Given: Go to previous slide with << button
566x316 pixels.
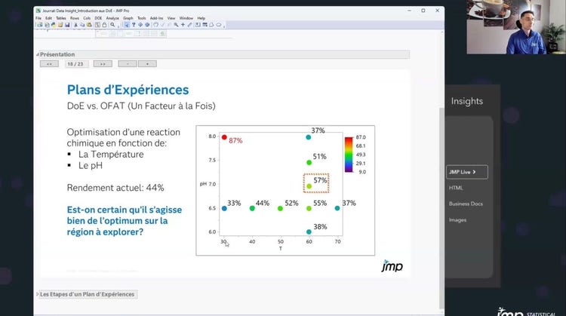Looking at the screenshot, I should (49, 64).
